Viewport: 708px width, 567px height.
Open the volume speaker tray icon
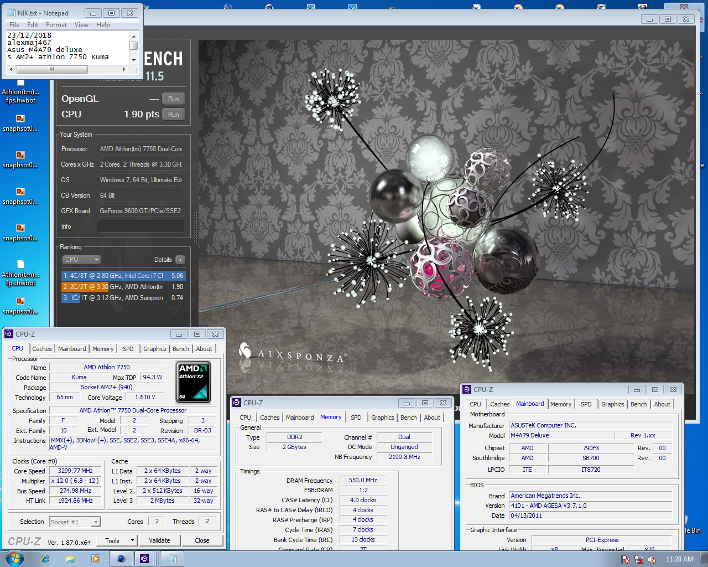point(652,559)
